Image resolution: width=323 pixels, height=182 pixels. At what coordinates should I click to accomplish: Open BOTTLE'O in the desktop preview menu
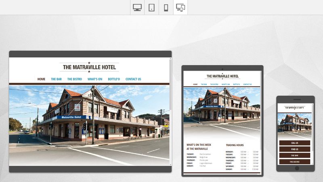[x=114, y=79]
